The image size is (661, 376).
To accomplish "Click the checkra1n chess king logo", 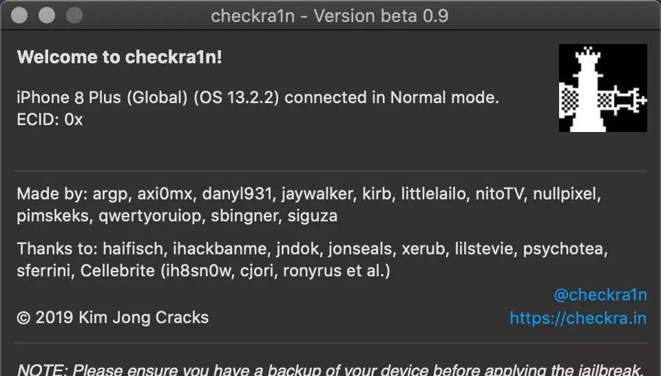I will click(x=603, y=88).
